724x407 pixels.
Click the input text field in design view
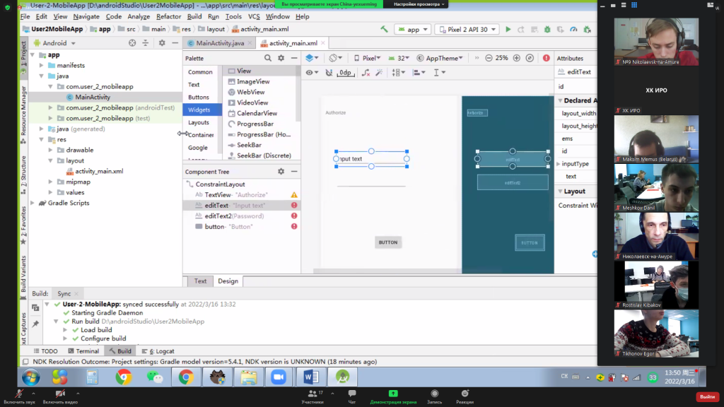[371, 159]
